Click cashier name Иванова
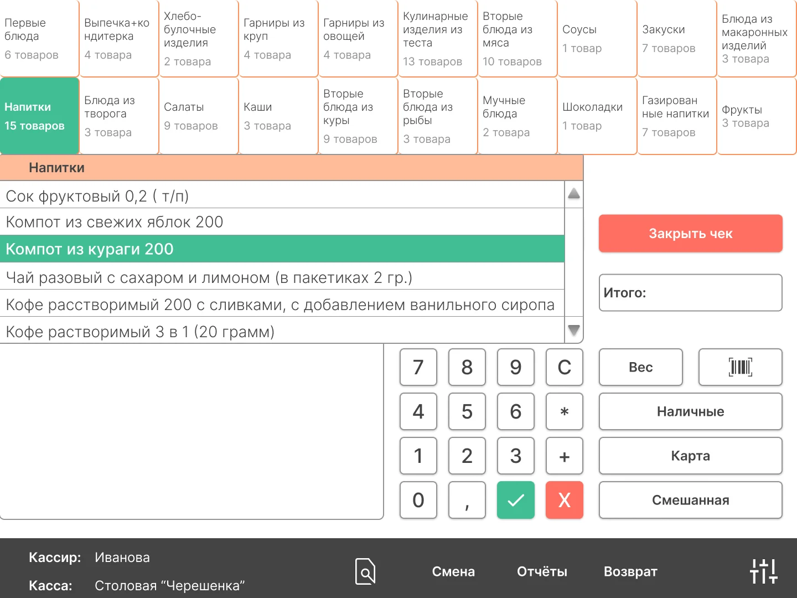This screenshot has width=797, height=598. (x=122, y=557)
